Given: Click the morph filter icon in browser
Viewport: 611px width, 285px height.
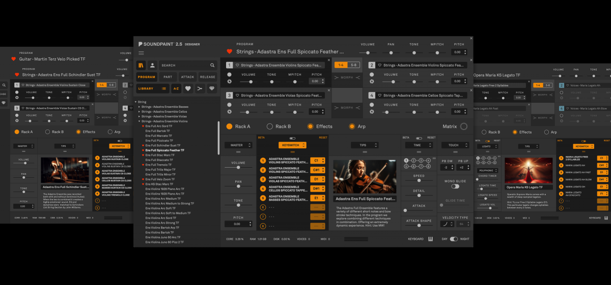Looking at the screenshot, I should [200, 88].
